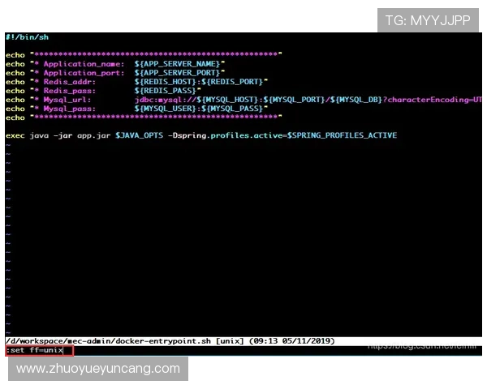Click the ${APP_SERVER_NAME} variable
The height and width of the screenshot is (389, 487).
[179, 63]
